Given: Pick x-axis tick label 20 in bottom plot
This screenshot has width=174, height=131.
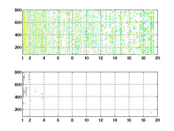Looking at the screenshot, I should tap(158, 120).
